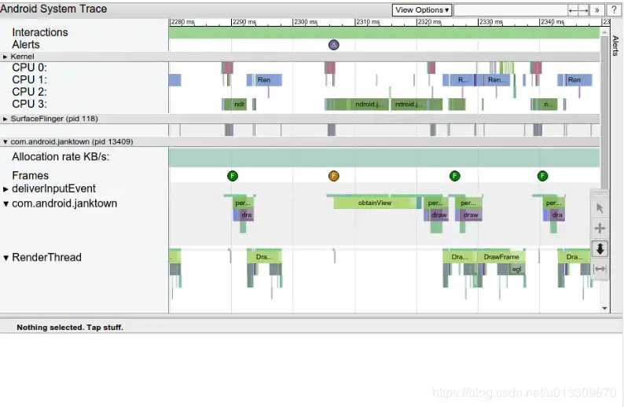
Task: Click the 'Alerts' row label on the left
Action: pos(26,45)
